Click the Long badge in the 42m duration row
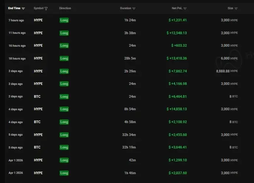The width and height of the screenshot is (254, 183). coord(64,160)
